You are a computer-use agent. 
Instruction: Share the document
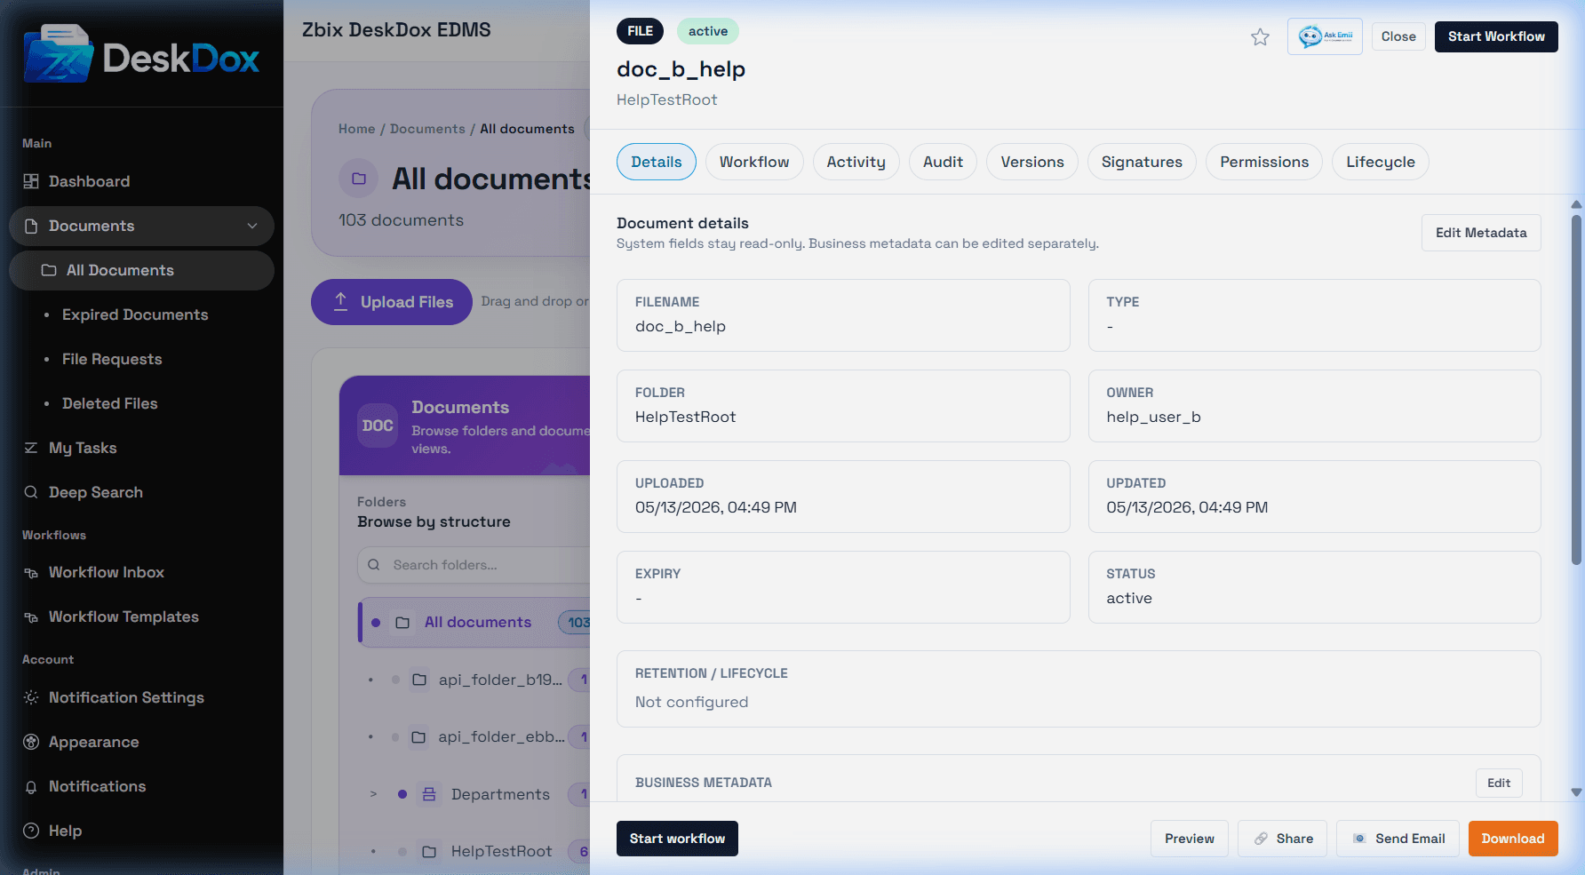tap(1282, 839)
